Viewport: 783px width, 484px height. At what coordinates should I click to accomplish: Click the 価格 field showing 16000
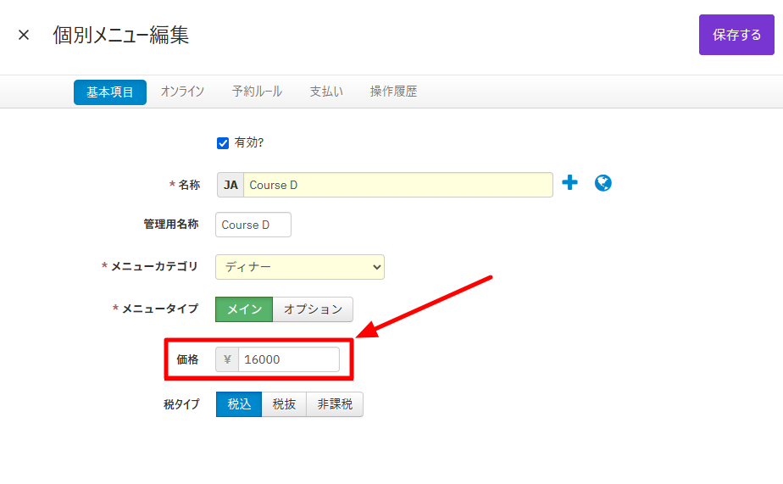(x=289, y=359)
